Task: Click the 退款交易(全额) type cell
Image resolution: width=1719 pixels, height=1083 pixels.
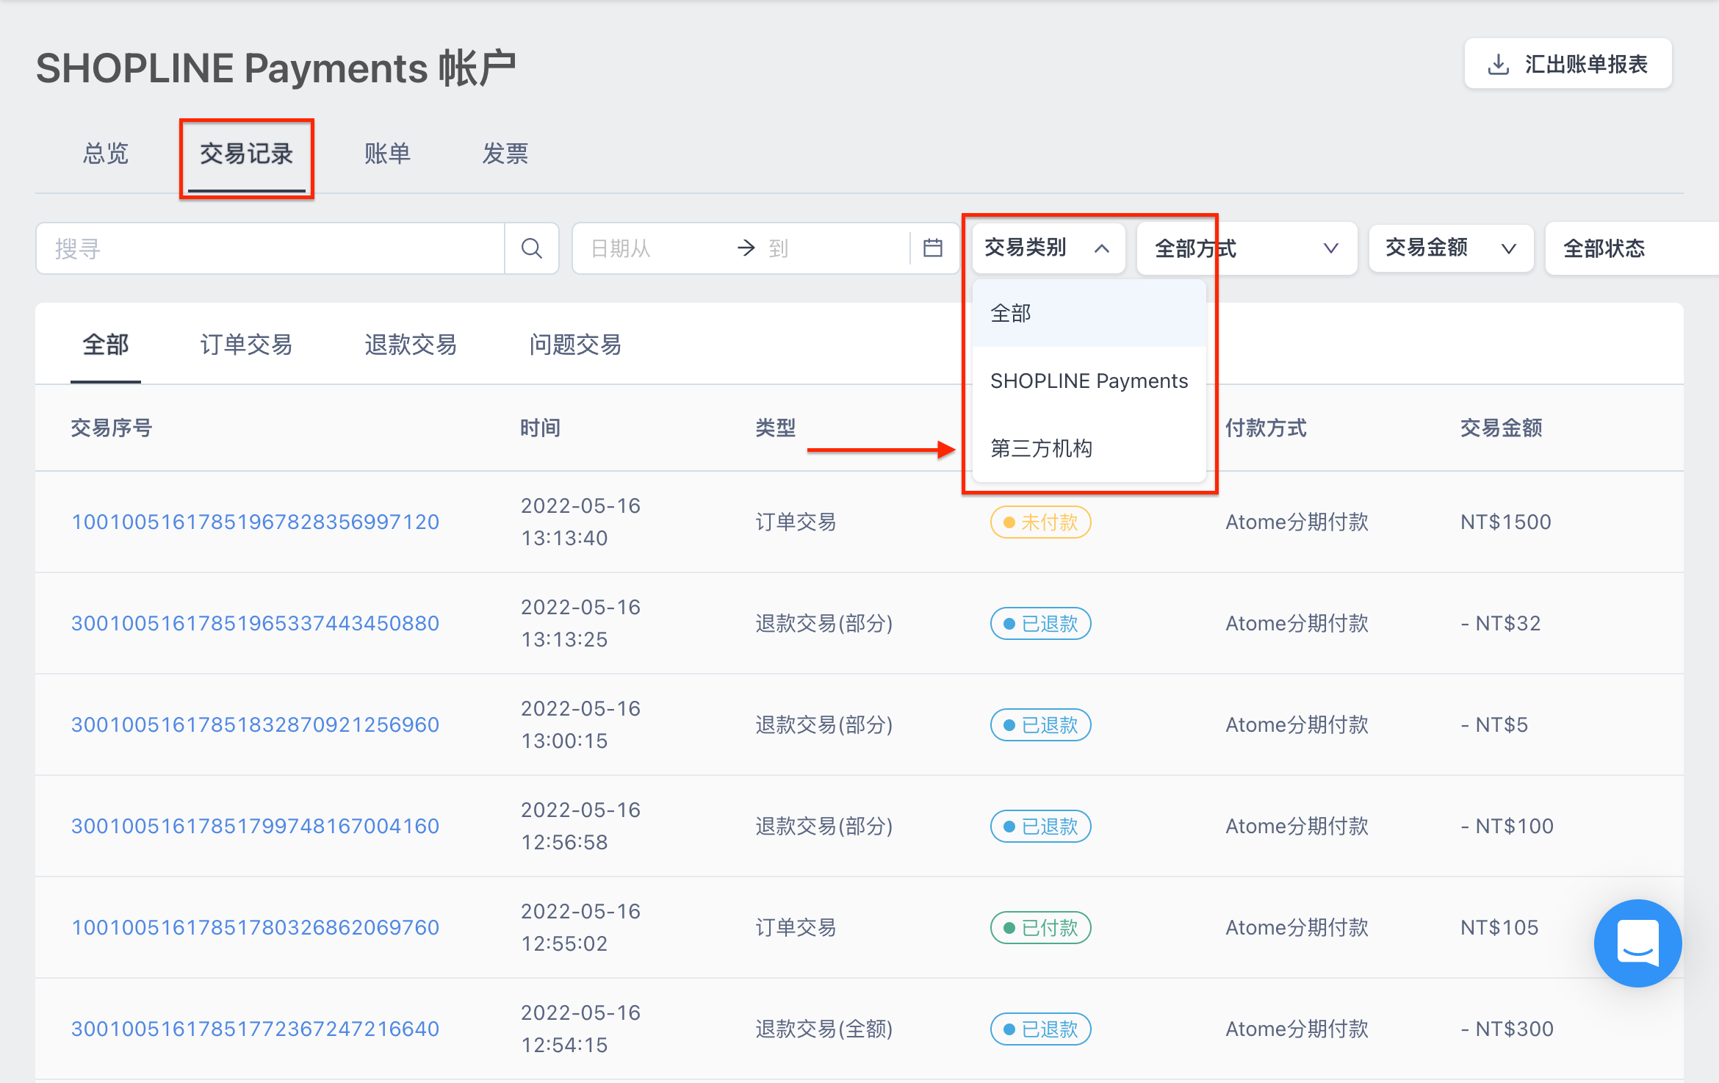Action: (x=824, y=1029)
